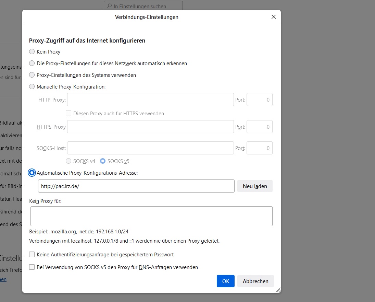Choose automatic network proxy detection option

tap(32, 63)
